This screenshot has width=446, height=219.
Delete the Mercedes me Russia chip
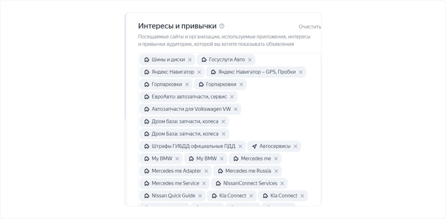[276, 171]
